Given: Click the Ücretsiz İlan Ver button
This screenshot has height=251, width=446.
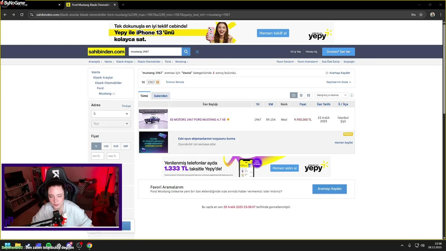Looking at the screenshot, I should point(338,52).
